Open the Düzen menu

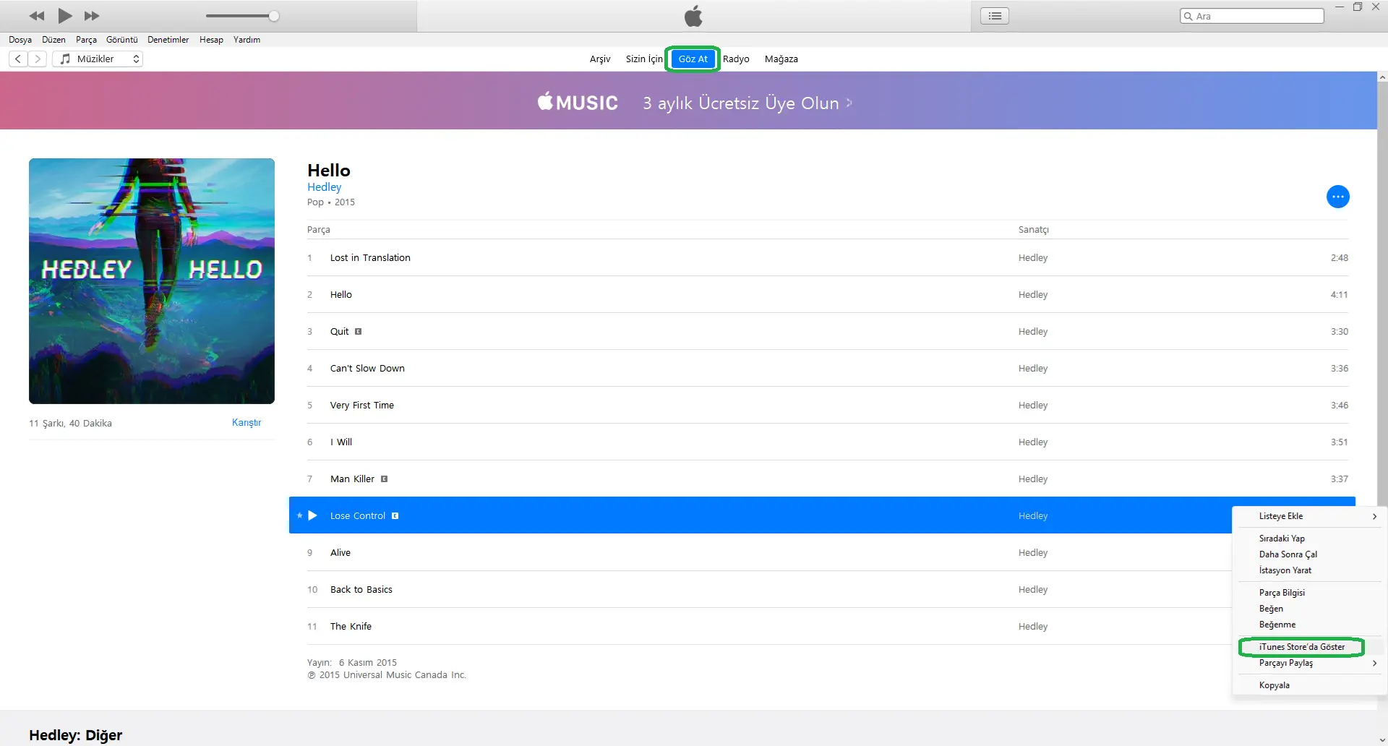click(53, 40)
